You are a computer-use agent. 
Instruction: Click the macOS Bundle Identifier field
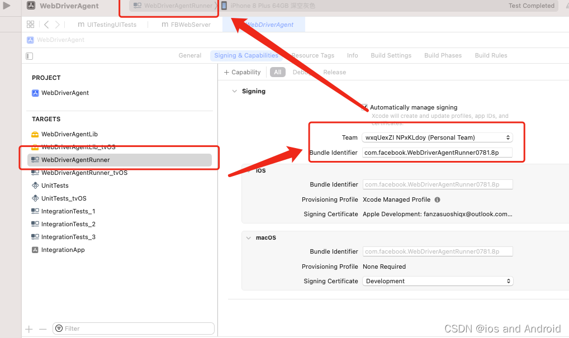[438, 252]
